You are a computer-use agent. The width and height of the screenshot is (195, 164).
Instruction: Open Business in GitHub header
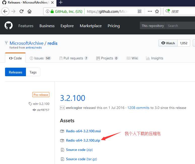point(47,26)
